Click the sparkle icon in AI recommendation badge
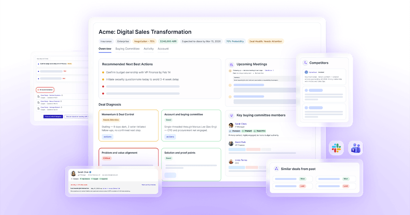 point(38,90)
